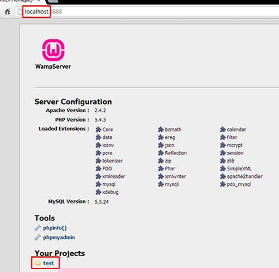The height and width of the screenshot is (279, 279).
Task: Click the puzzle icon beside SimpleXML
Action: (x=223, y=169)
